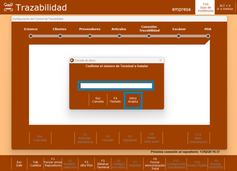
Task: Jump to the Proveedores step dot
Action: click(90, 36)
